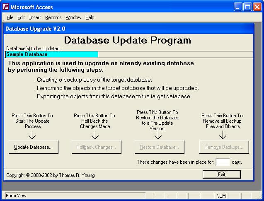
Task: Click the NUM status bar indicator
Action: (x=221, y=196)
